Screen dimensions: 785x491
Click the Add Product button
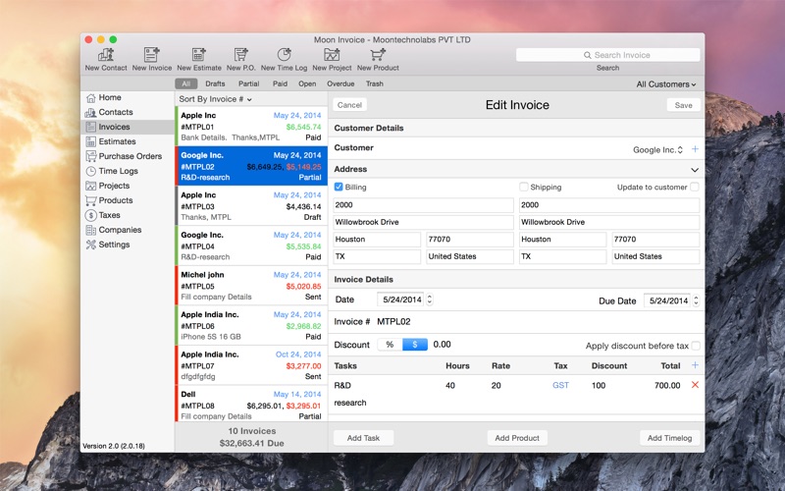[x=517, y=438]
